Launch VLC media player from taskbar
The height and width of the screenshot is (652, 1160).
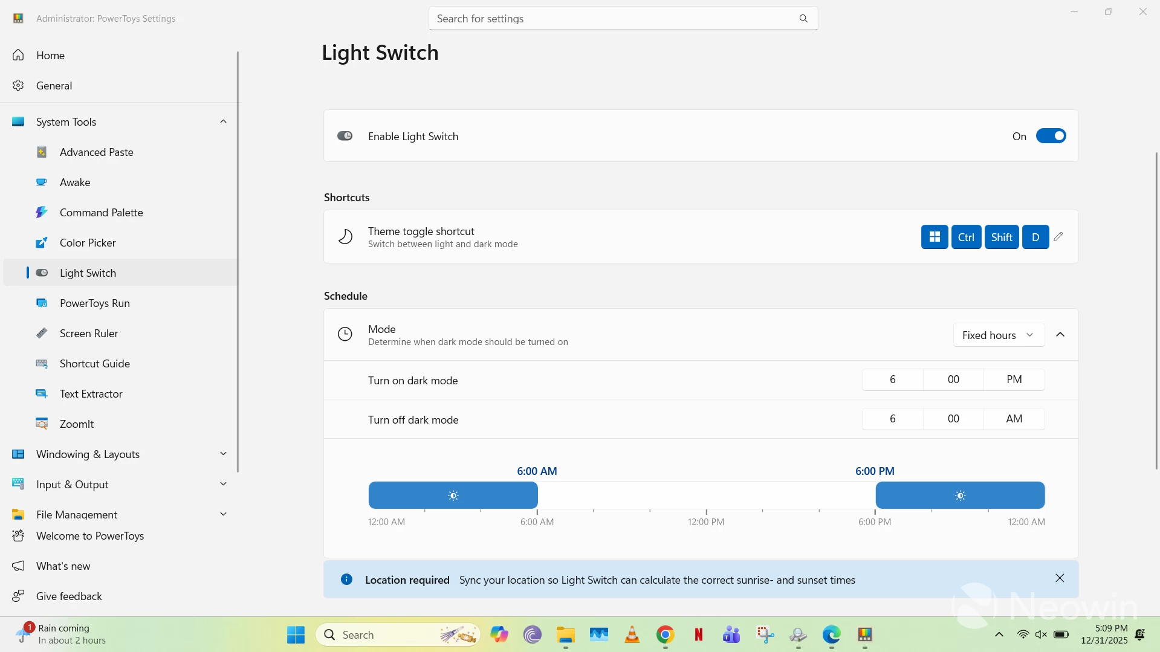coord(632,634)
